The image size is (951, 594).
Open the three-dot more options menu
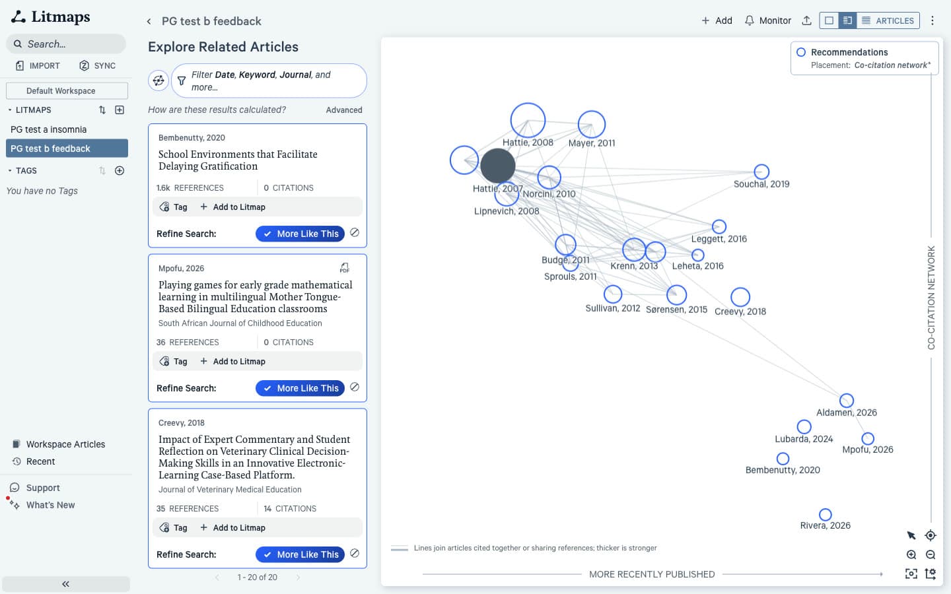pos(933,20)
